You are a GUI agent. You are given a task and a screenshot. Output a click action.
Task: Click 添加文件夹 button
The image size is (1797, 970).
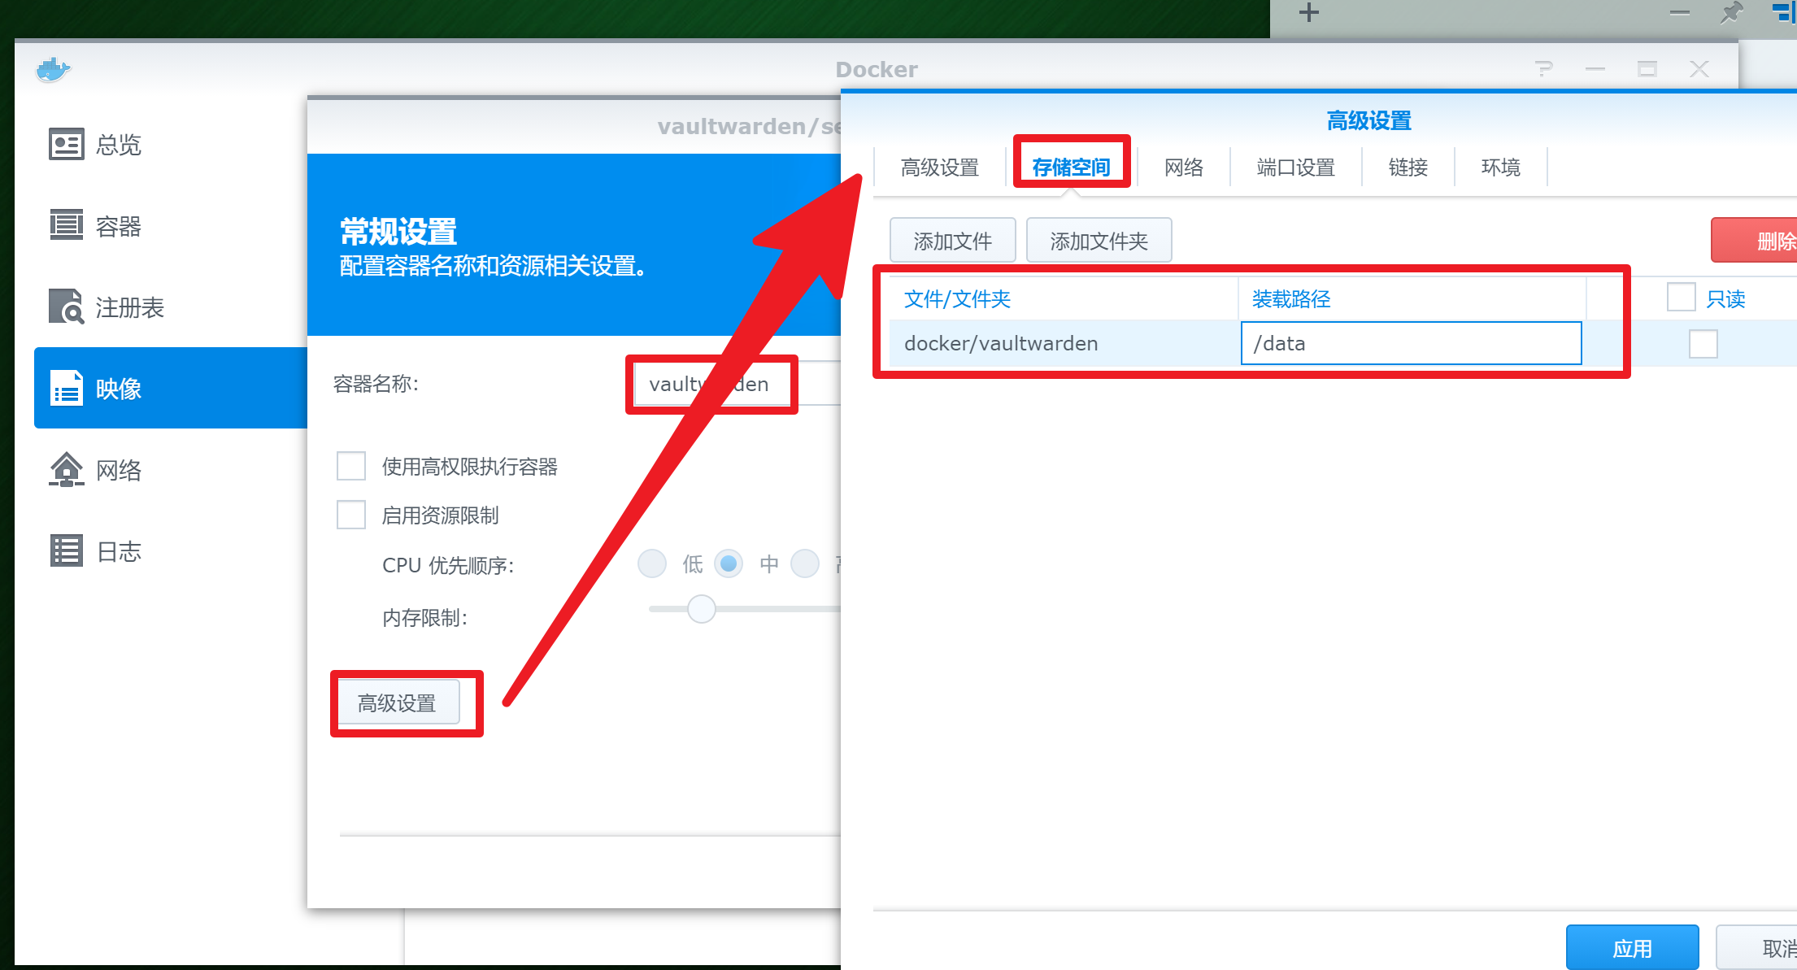(x=1099, y=241)
